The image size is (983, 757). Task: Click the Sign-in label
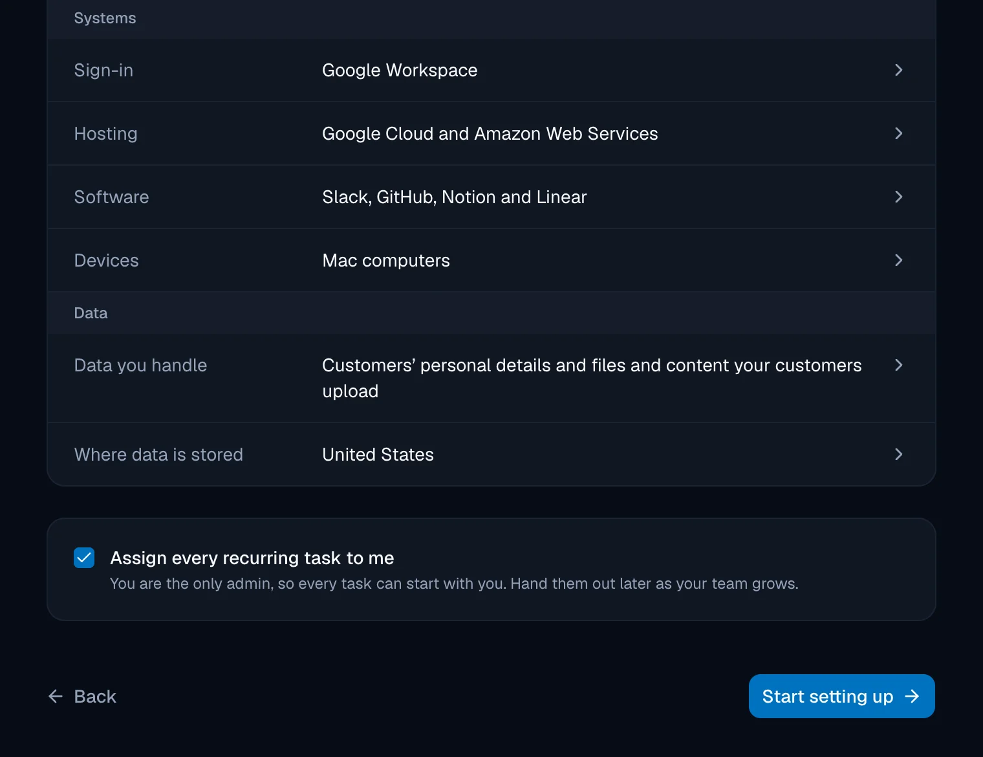[x=103, y=70]
